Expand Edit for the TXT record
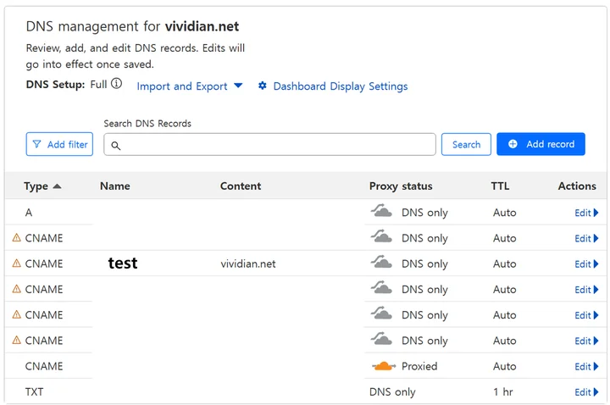 click(x=586, y=392)
